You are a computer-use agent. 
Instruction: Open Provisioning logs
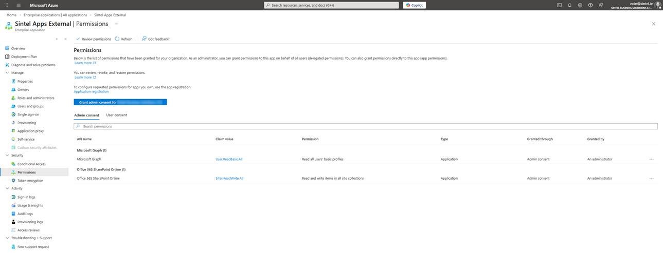point(30,222)
